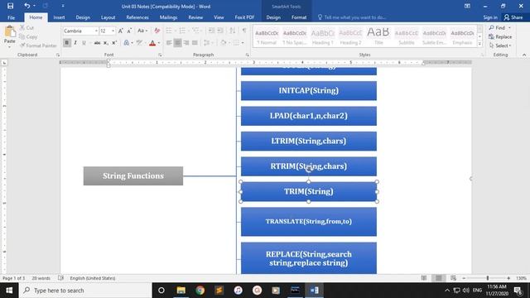Click the zoom slider handle
The image size is (530, 298).
(488, 278)
